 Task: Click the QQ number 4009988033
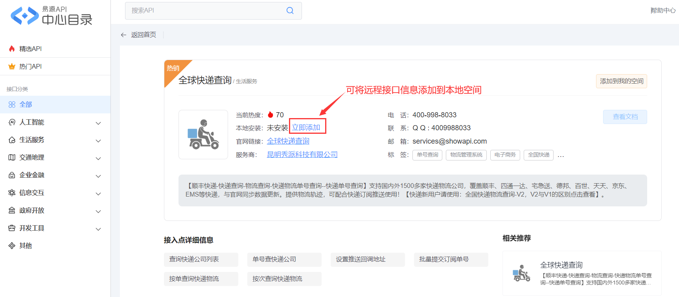pyautogui.click(x=451, y=128)
